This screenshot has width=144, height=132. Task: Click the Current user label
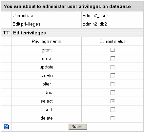[24, 16]
